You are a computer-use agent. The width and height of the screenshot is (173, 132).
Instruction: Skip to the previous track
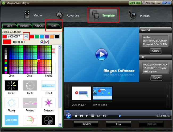[x=81, y=116]
